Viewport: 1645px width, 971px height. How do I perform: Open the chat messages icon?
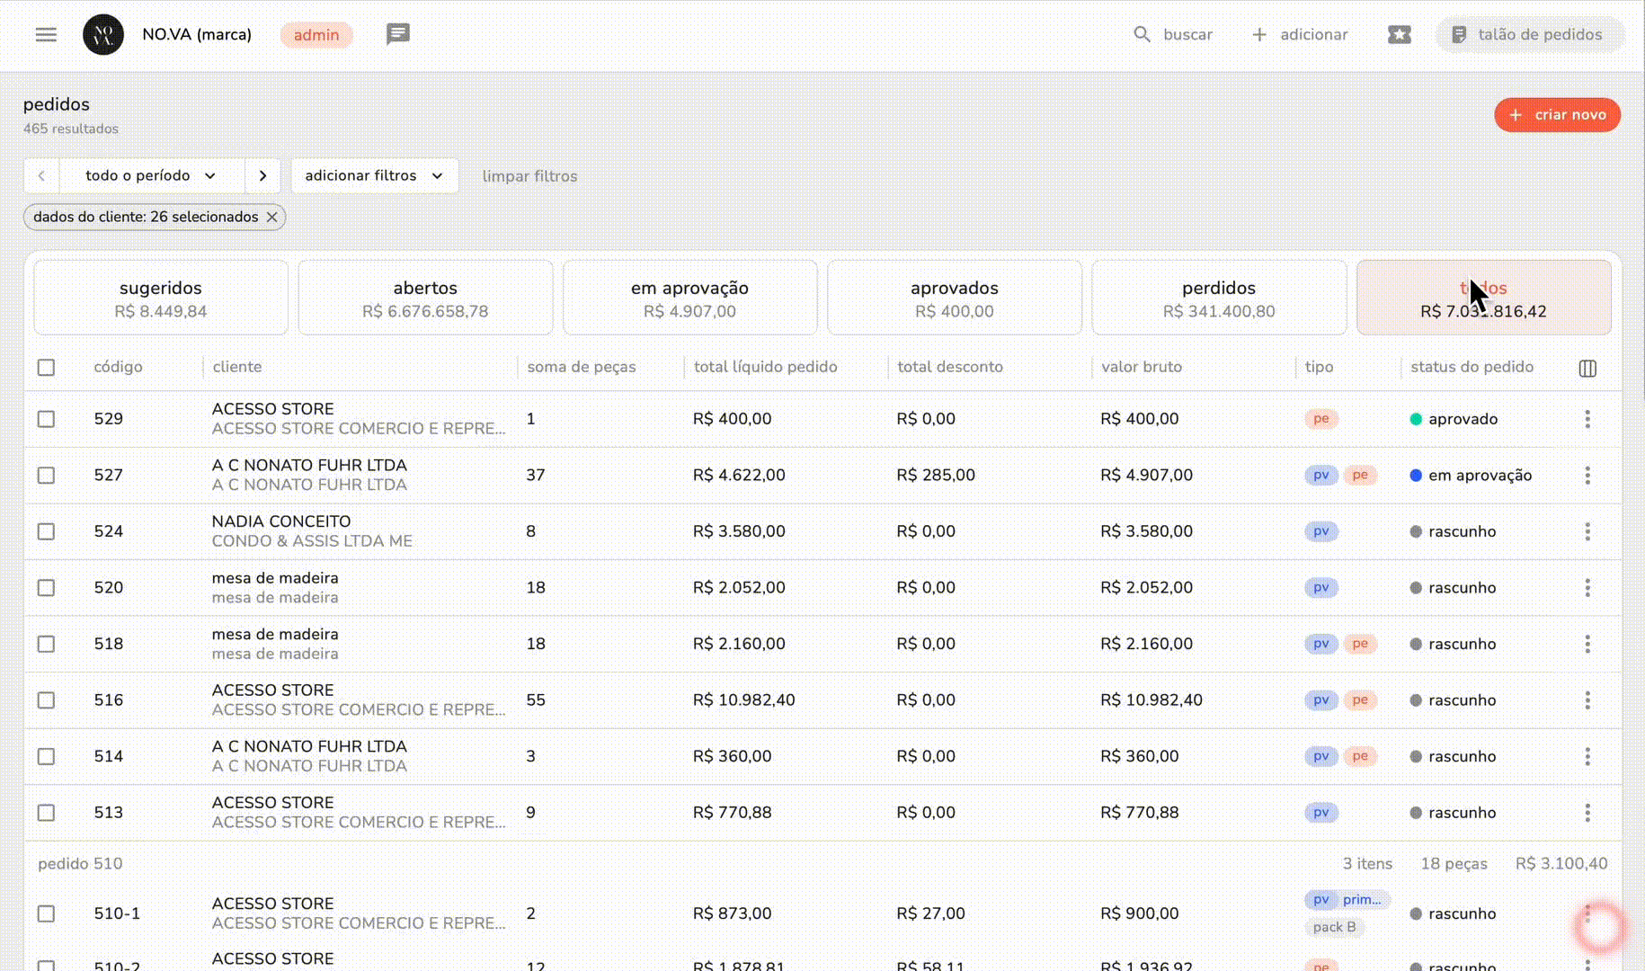397,34
